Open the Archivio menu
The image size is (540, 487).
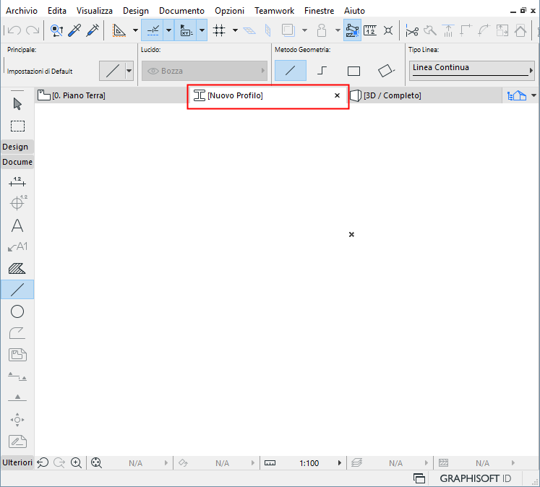22,11
